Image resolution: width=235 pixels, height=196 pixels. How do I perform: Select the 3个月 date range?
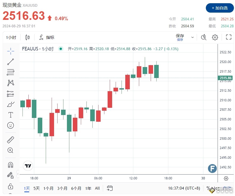62,188
